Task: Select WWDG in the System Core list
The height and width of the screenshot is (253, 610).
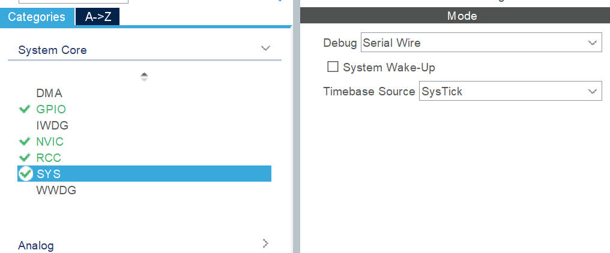Action: pyautogui.click(x=56, y=191)
